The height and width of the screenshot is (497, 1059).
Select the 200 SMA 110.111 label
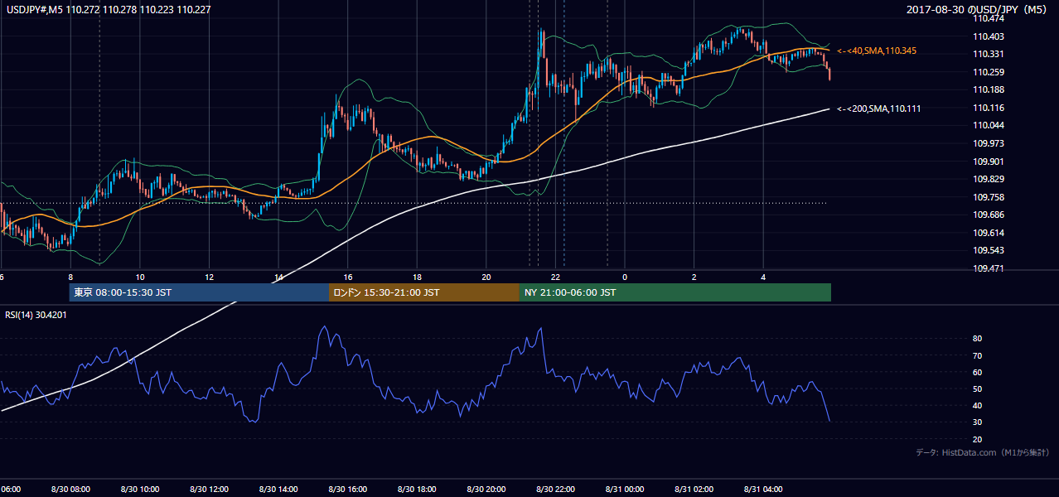tap(878, 109)
